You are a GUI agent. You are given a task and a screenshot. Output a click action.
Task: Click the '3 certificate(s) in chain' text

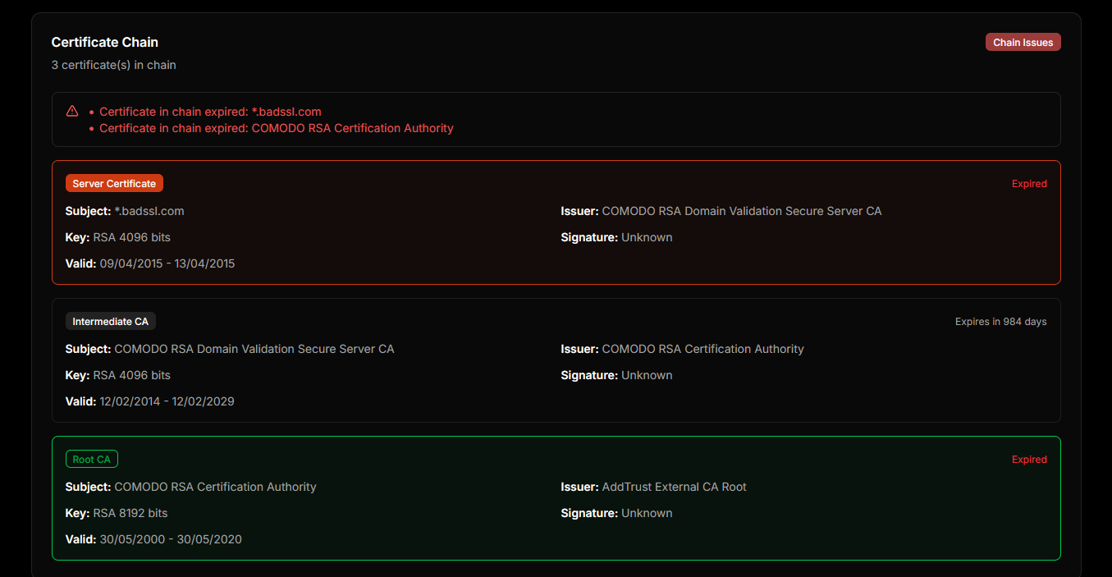[114, 65]
